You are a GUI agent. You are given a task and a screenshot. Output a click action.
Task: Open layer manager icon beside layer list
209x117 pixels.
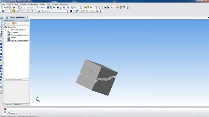(18, 11)
